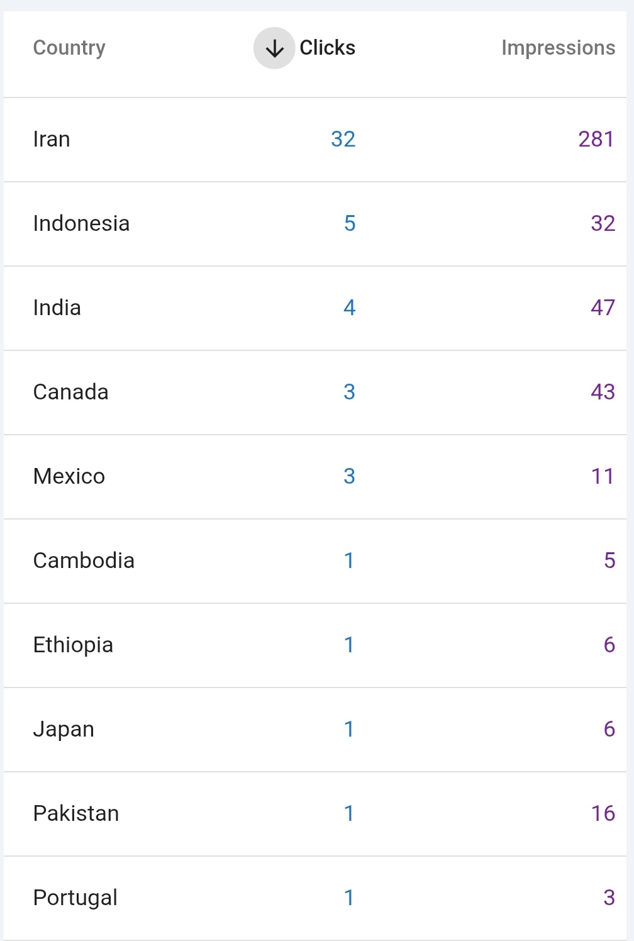Click Pakistan's 16 impressions value
634x941 pixels.
pos(603,813)
